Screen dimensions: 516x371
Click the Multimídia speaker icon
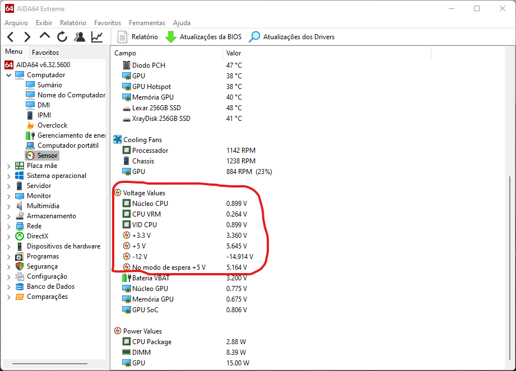click(x=20, y=206)
